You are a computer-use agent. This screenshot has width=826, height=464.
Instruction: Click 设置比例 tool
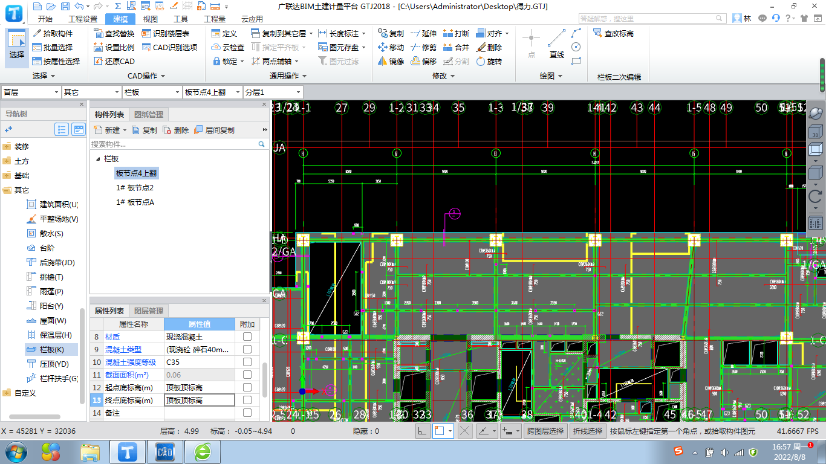click(114, 47)
